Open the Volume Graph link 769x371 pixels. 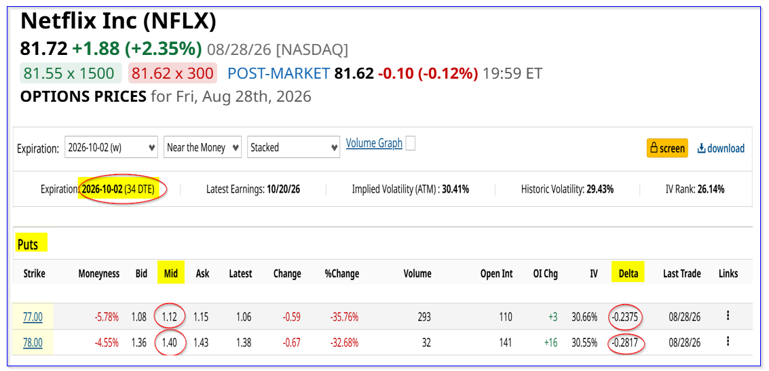pyautogui.click(x=374, y=143)
